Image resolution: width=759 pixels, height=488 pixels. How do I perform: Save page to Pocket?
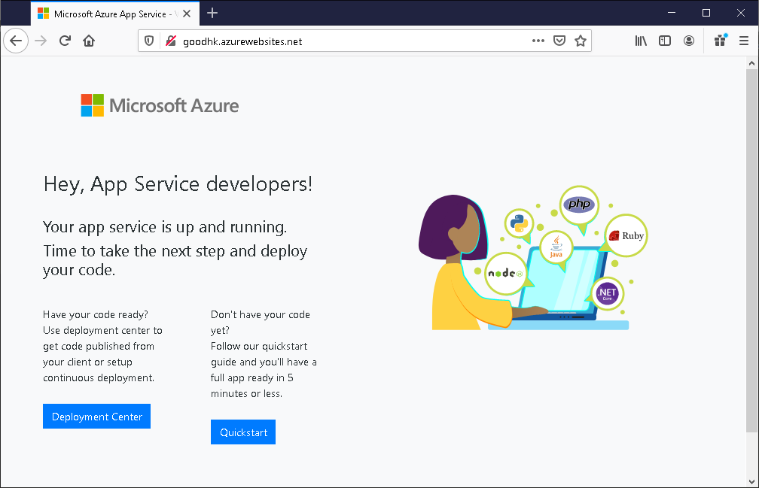point(559,41)
